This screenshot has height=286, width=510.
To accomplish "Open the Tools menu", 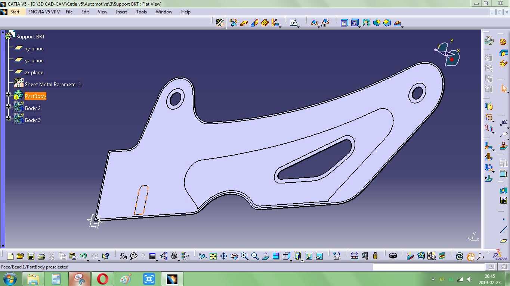I will [141, 12].
